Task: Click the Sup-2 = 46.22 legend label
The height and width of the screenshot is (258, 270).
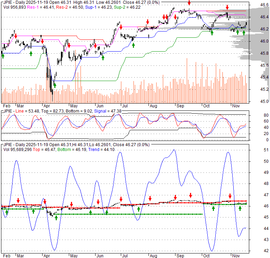Action: (x=127, y=7)
